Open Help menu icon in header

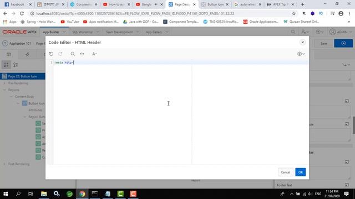[x=319, y=32]
